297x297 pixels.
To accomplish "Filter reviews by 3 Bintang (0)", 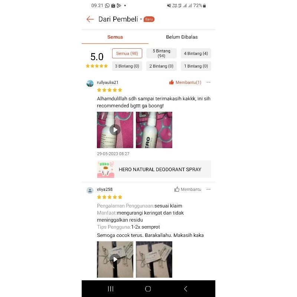I will (127, 66).
